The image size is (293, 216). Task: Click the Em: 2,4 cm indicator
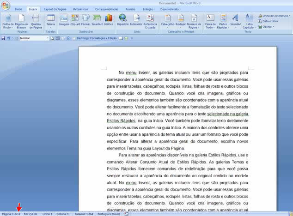pyautogui.click(x=31, y=214)
